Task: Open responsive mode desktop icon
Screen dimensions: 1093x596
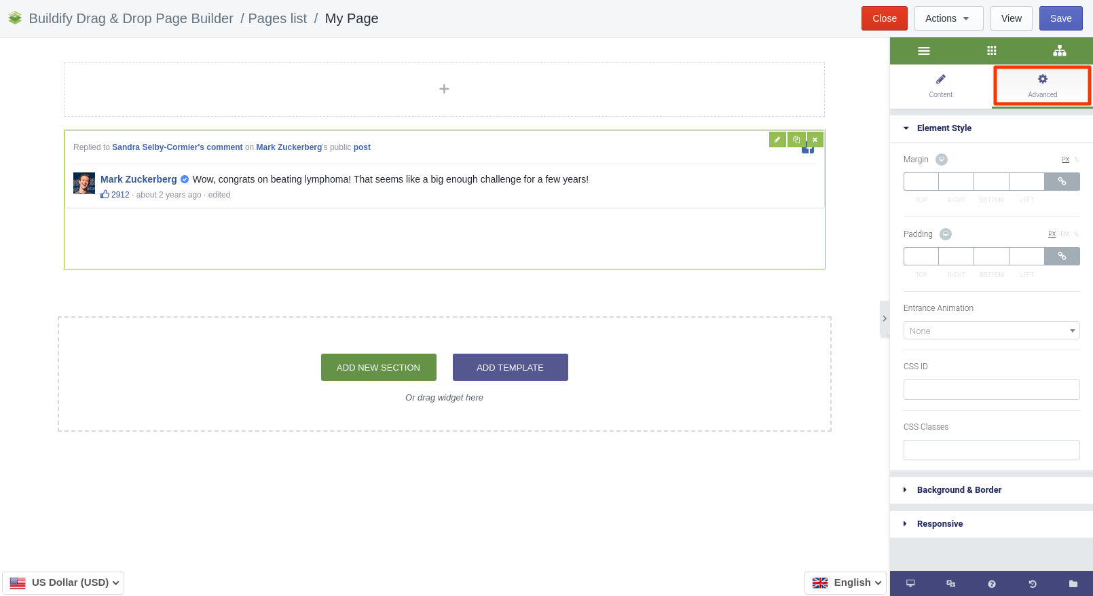Action: 910,584
